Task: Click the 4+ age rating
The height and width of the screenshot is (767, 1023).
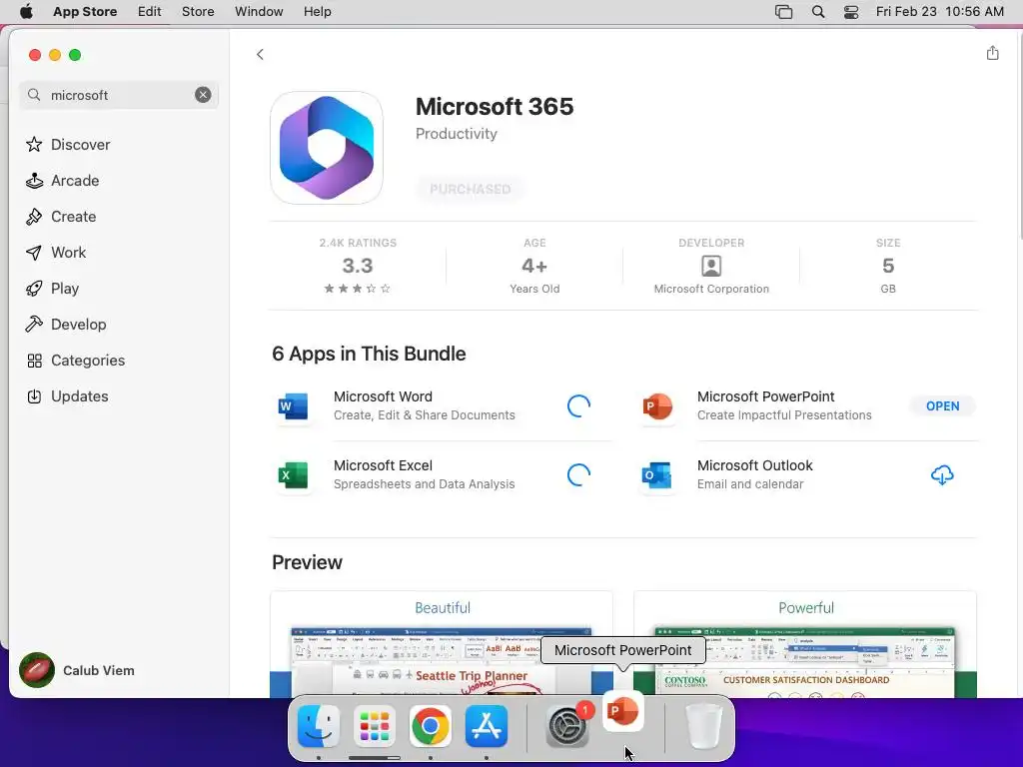Action: click(534, 266)
